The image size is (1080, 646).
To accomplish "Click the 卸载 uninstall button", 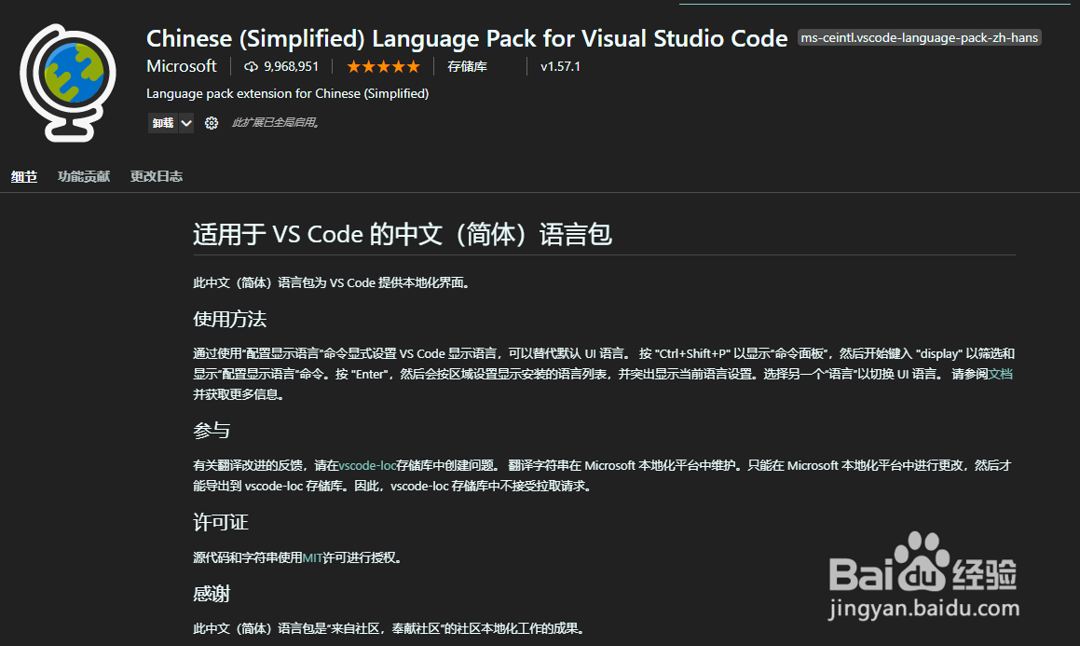I will pyautogui.click(x=163, y=123).
